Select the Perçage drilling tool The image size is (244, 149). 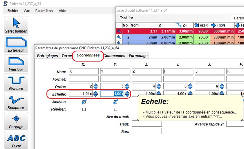pos(16,121)
